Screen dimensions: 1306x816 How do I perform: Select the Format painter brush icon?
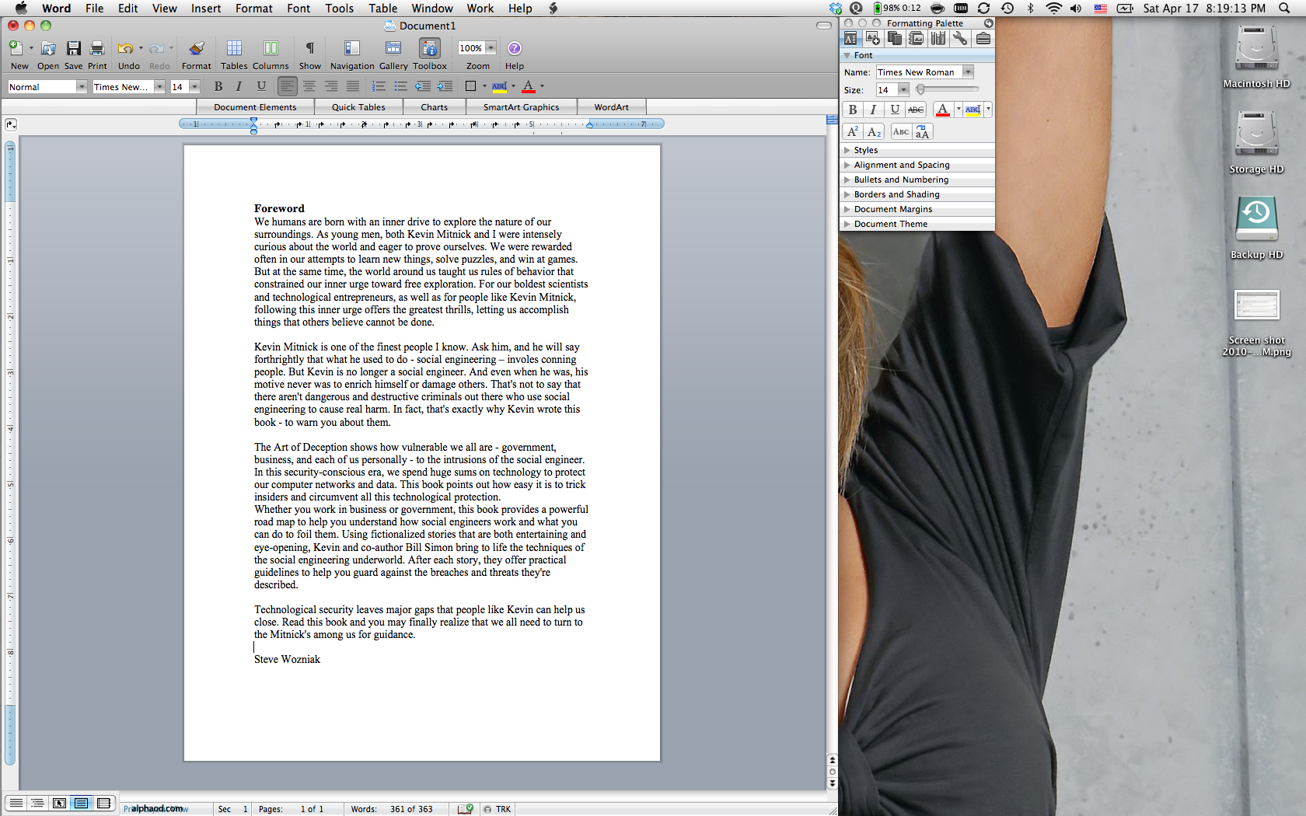click(197, 48)
